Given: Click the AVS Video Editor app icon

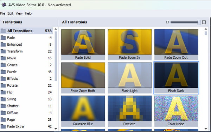Looking at the screenshot, I should coord(4,5).
